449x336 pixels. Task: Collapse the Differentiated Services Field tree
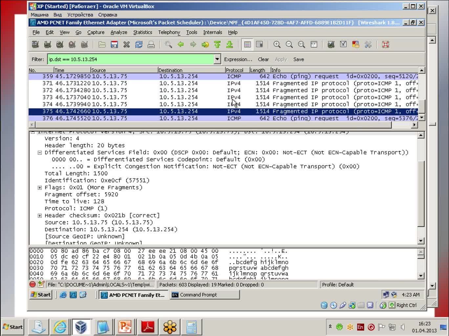[x=40, y=153]
